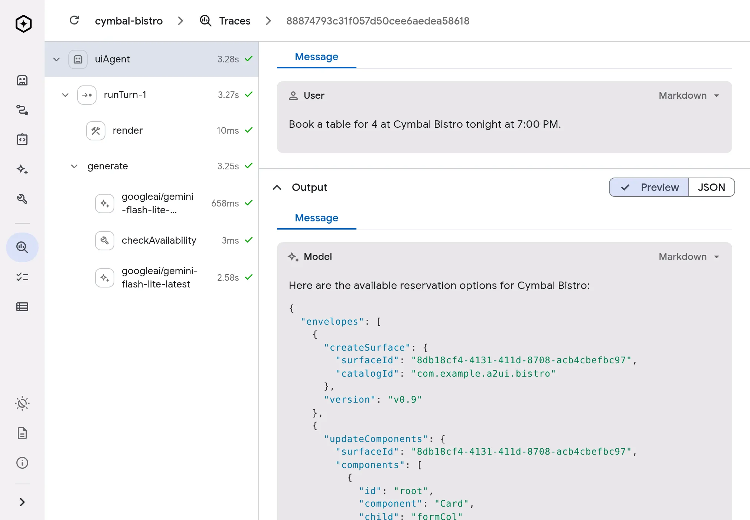Viewport: 750px width, 520px height.
Task: Click the "updateComponents" JSON key
Action: click(376, 439)
